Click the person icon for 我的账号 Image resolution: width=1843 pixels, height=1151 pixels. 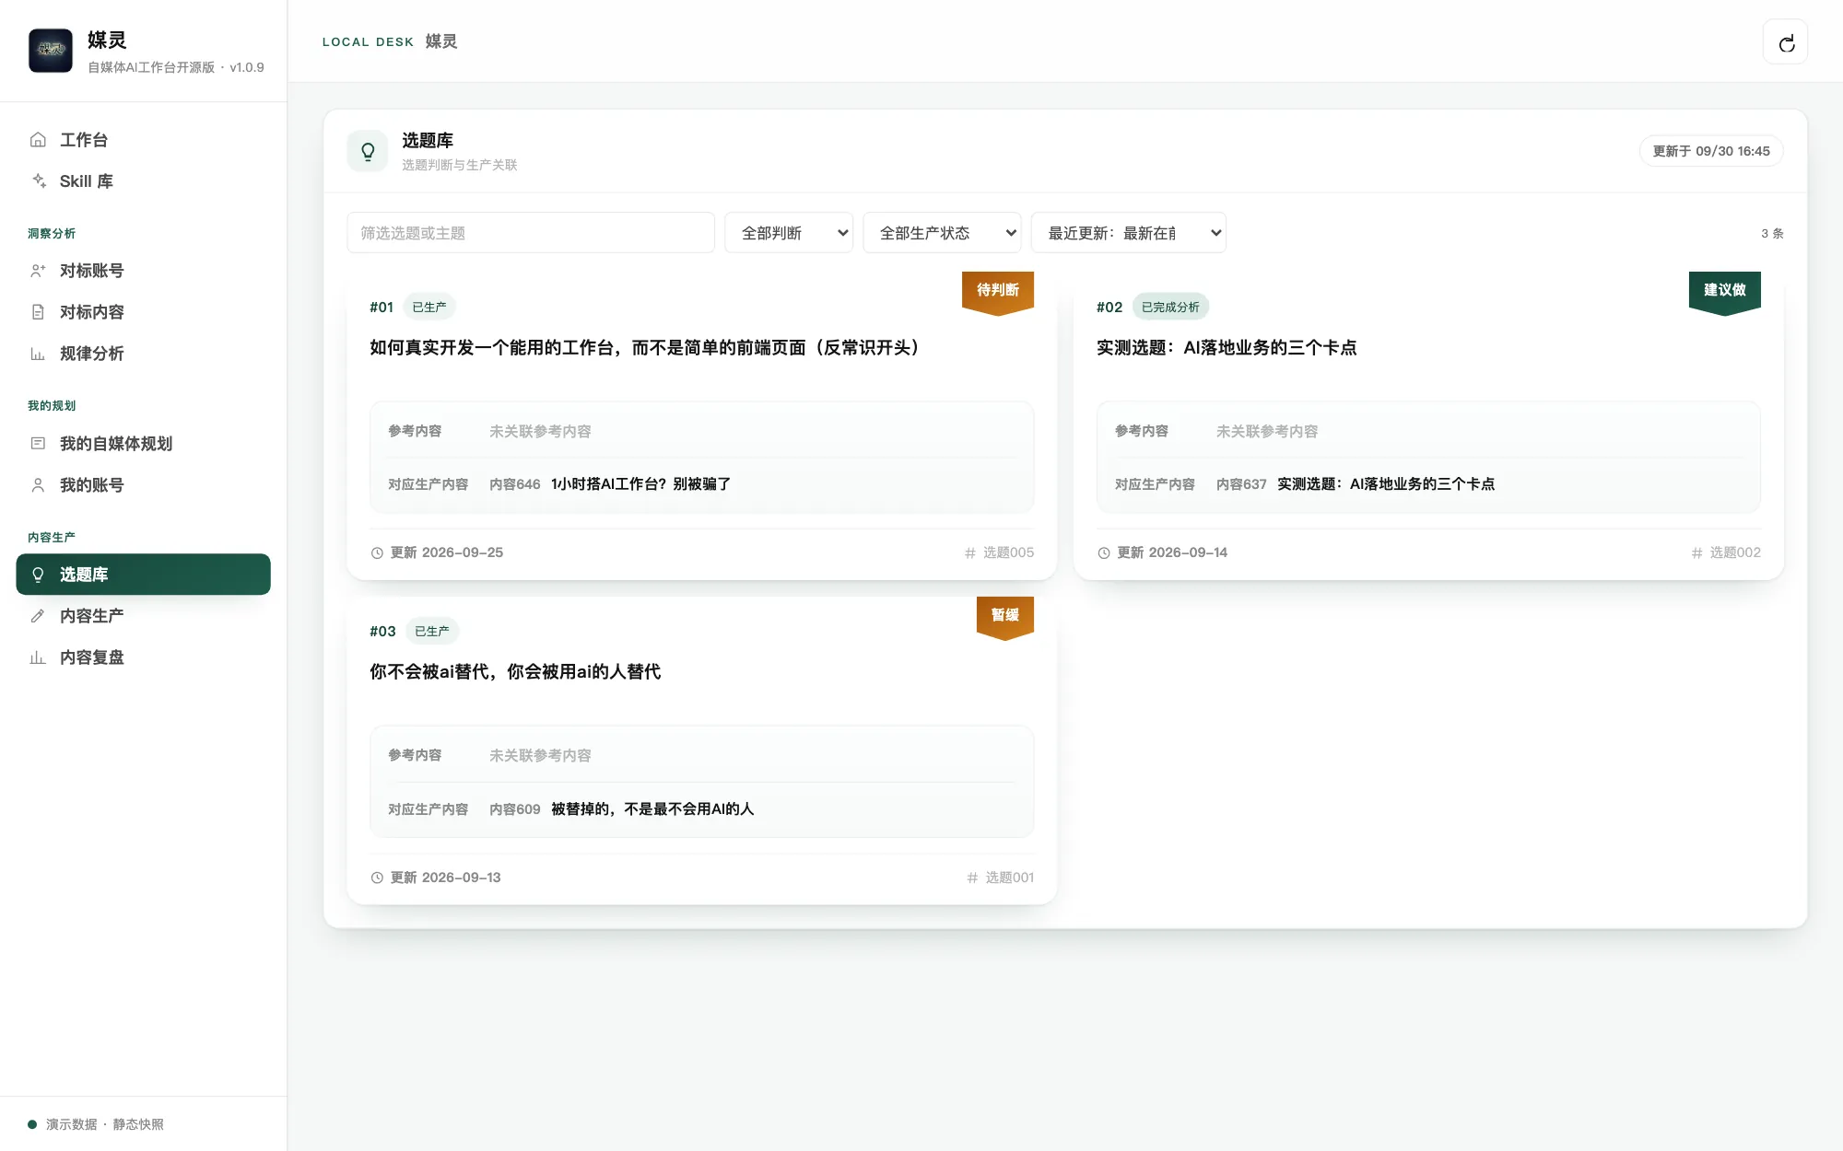coord(38,485)
